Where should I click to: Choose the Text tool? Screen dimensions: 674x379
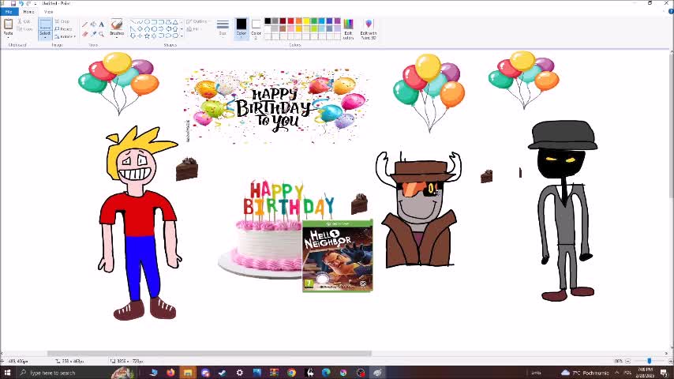101,24
